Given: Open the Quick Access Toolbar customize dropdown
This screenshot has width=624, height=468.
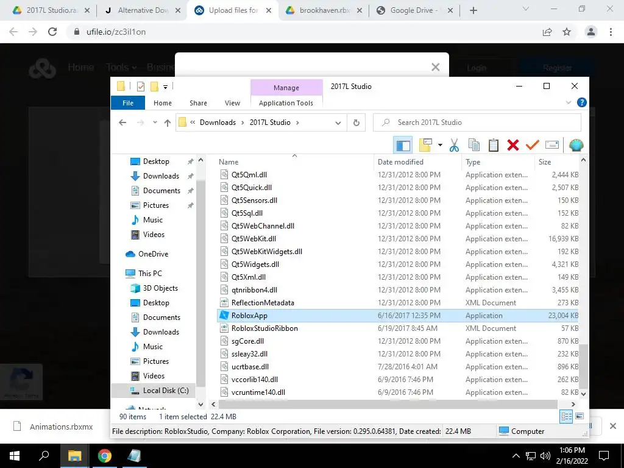Looking at the screenshot, I should pos(165,87).
